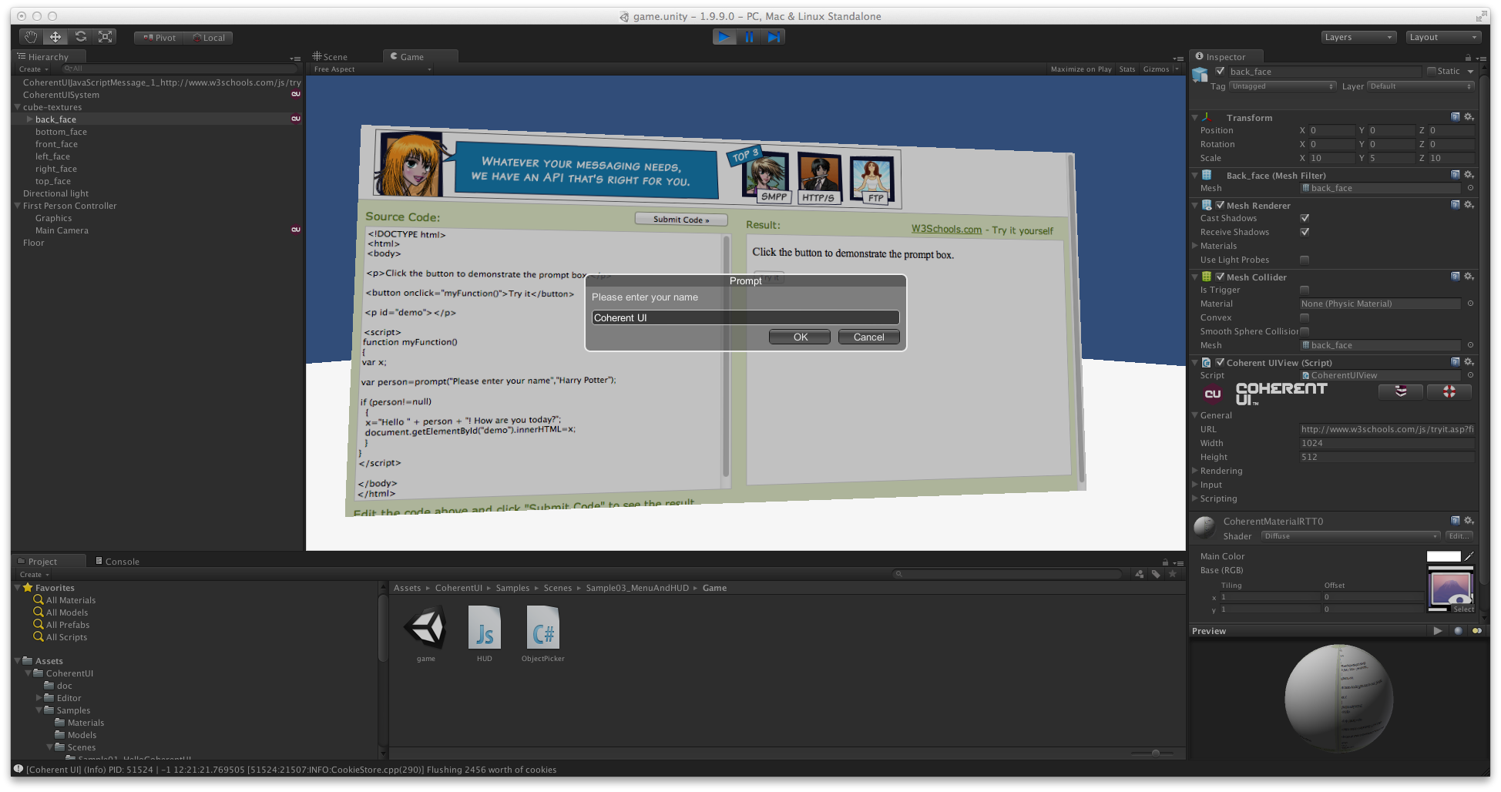Pick Physic Material with object picker circle
Screen dimensions: 1501x792
pyautogui.click(x=1470, y=304)
